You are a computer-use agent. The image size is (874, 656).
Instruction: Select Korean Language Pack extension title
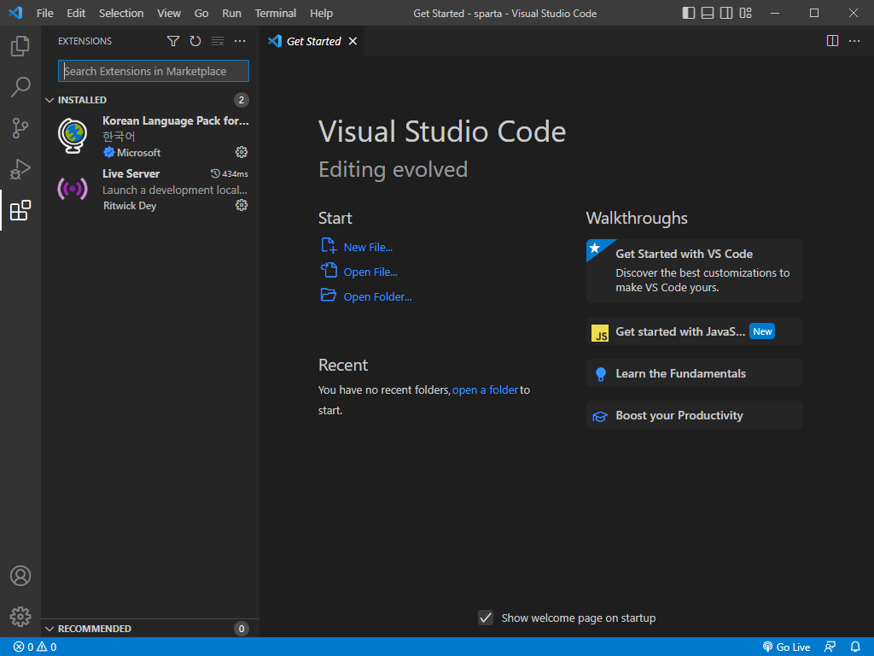coord(176,120)
